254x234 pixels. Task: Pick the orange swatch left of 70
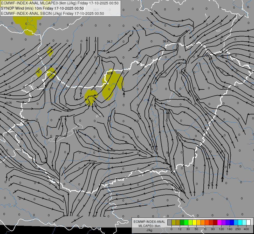(203, 222)
